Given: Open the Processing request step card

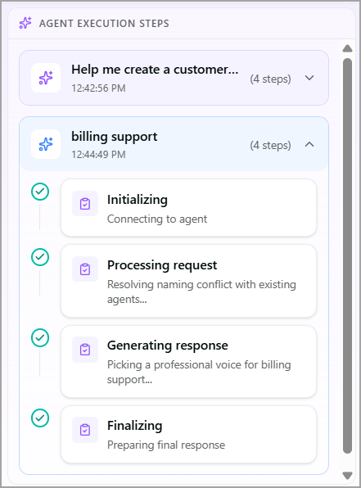Looking at the screenshot, I should [188, 281].
